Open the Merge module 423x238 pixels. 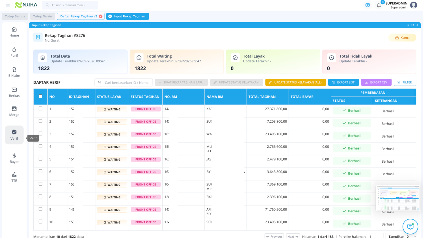pyautogui.click(x=14, y=111)
